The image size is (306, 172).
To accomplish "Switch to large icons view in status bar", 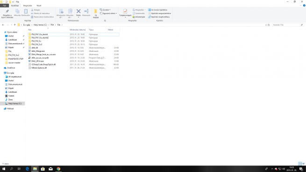I will click(304, 164).
